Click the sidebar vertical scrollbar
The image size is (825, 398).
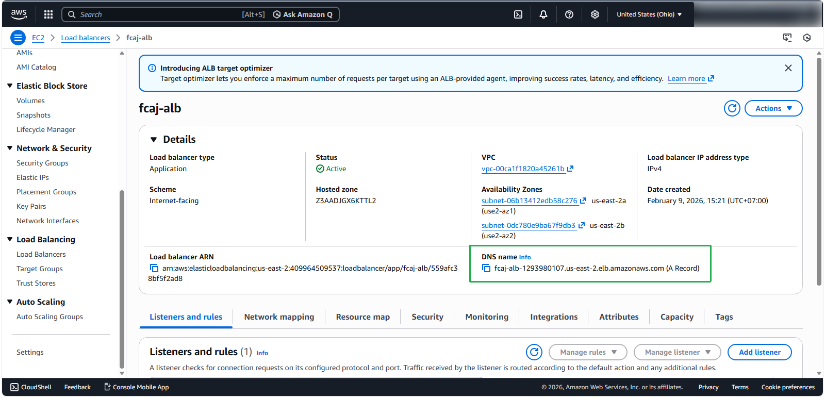(122, 278)
